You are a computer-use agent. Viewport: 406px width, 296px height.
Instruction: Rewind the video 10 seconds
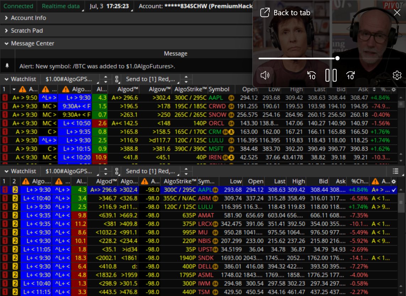pyautogui.click(x=311, y=75)
